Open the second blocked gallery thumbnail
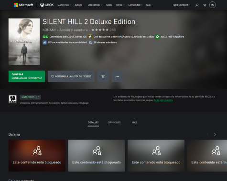Image resolution: width=227 pixels, height=181 pixels. click(97, 156)
